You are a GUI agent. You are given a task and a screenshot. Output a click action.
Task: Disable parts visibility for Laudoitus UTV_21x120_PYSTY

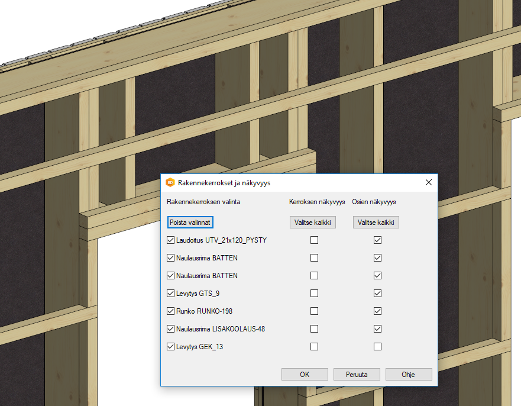pyautogui.click(x=377, y=240)
